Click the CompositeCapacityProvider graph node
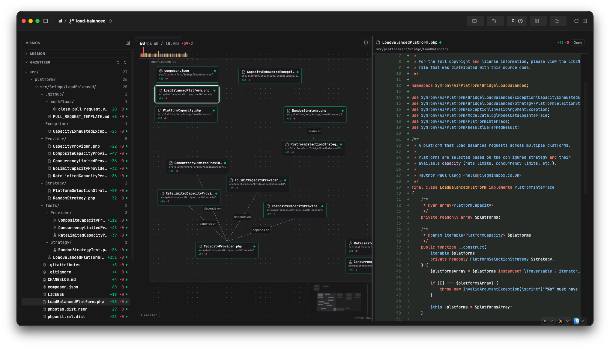610x348 pixels. (x=295, y=210)
